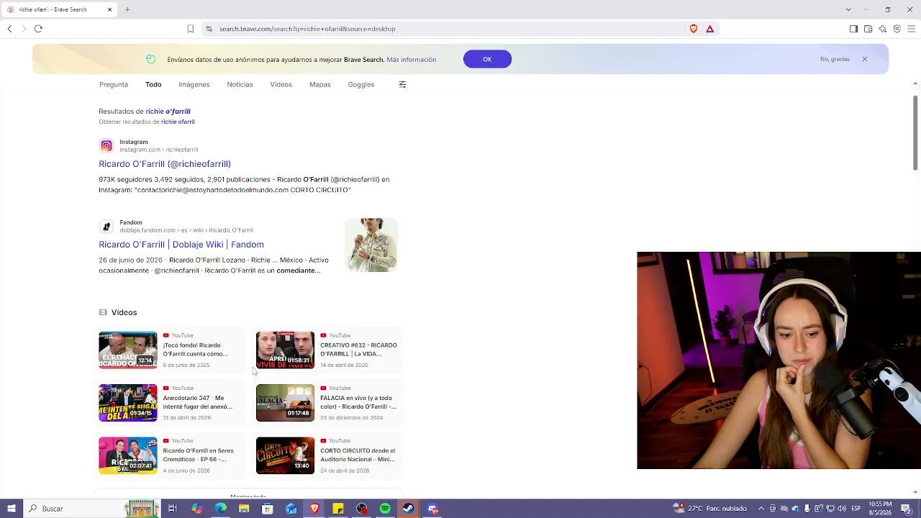Image resolution: width=921 pixels, height=518 pixels.
Task: Open 'FALACIA en vivo' video title
Action: [x=358, y=402]
